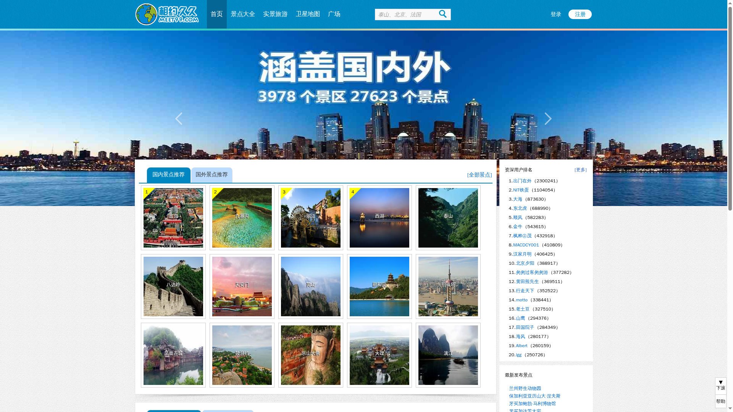Open the 首页 menu item

(216, 14)
